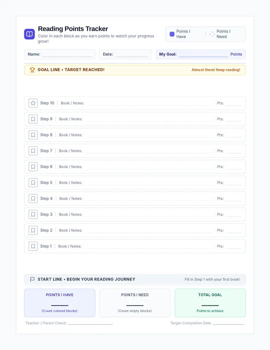This screenshot has height=350, width=270.
Task: Click the Pts field for Step 8
Action: coord(234,135)
